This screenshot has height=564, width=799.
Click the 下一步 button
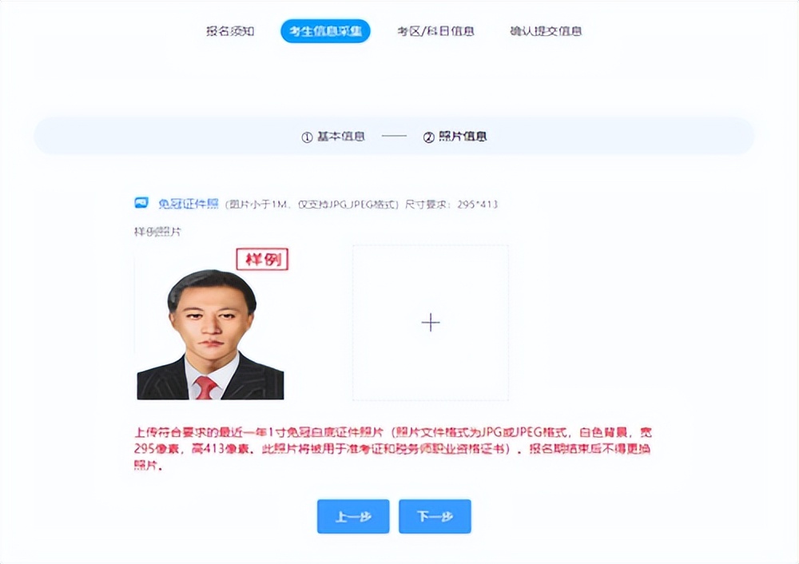click(x=435, y=516)
